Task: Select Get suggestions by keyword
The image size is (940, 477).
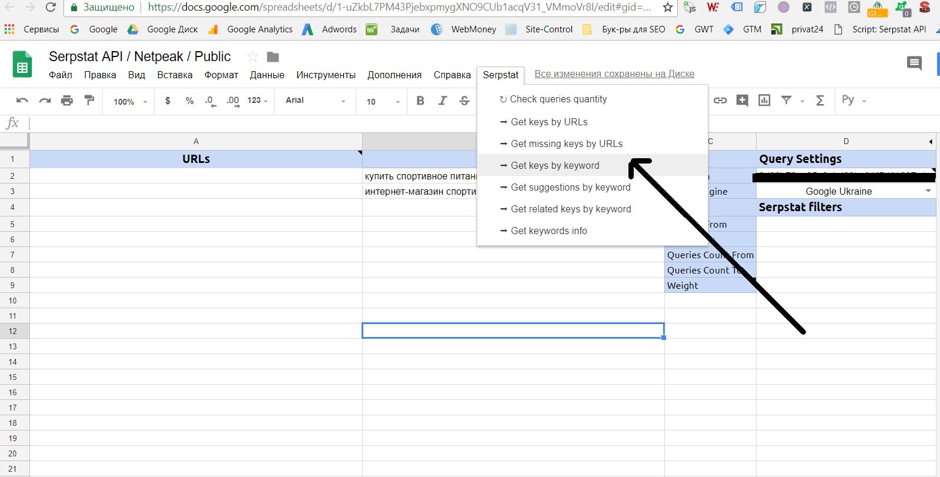Action: click(570, 187)
